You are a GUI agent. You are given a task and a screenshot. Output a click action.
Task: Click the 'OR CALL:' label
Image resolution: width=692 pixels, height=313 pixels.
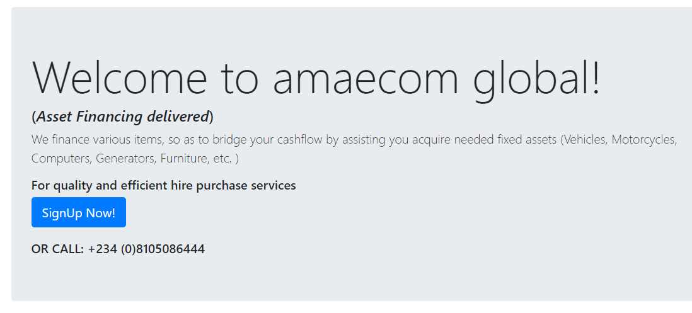click(57, 249)
